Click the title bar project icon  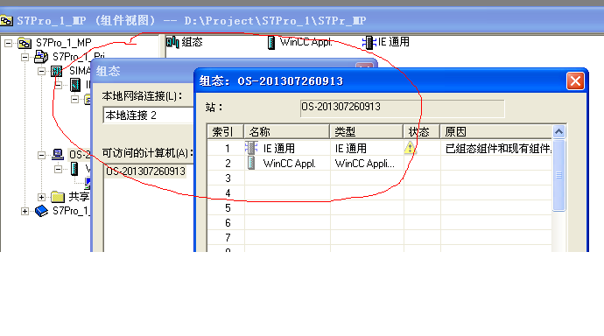click(6, 20)
